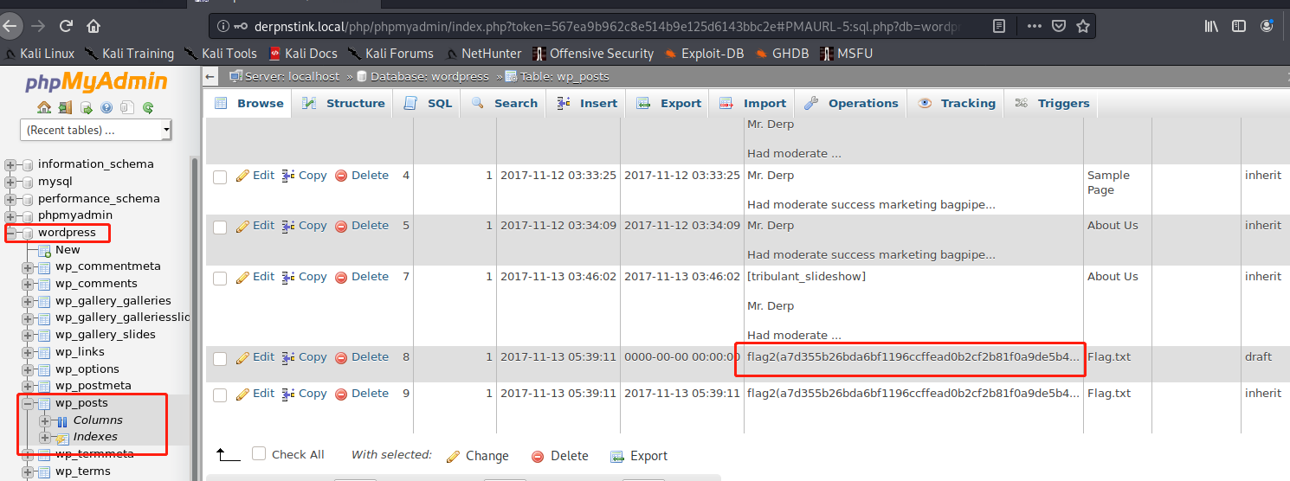Open the Search tab

pos(504,103)
